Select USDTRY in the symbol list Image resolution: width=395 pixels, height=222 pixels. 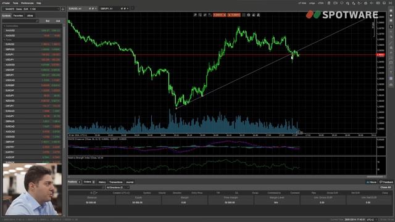[x=32, y=147]
